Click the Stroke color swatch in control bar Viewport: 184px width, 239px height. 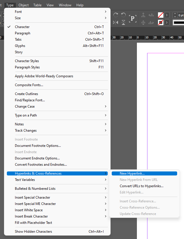tap(161, 23)
